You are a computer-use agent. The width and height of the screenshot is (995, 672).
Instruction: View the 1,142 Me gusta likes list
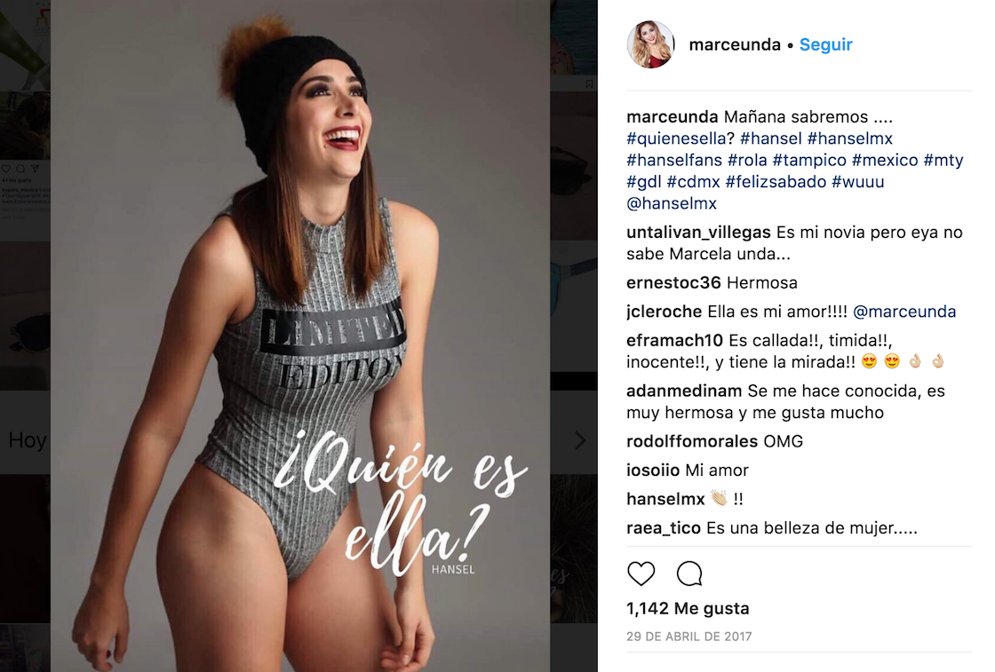(x=688, y=609)
